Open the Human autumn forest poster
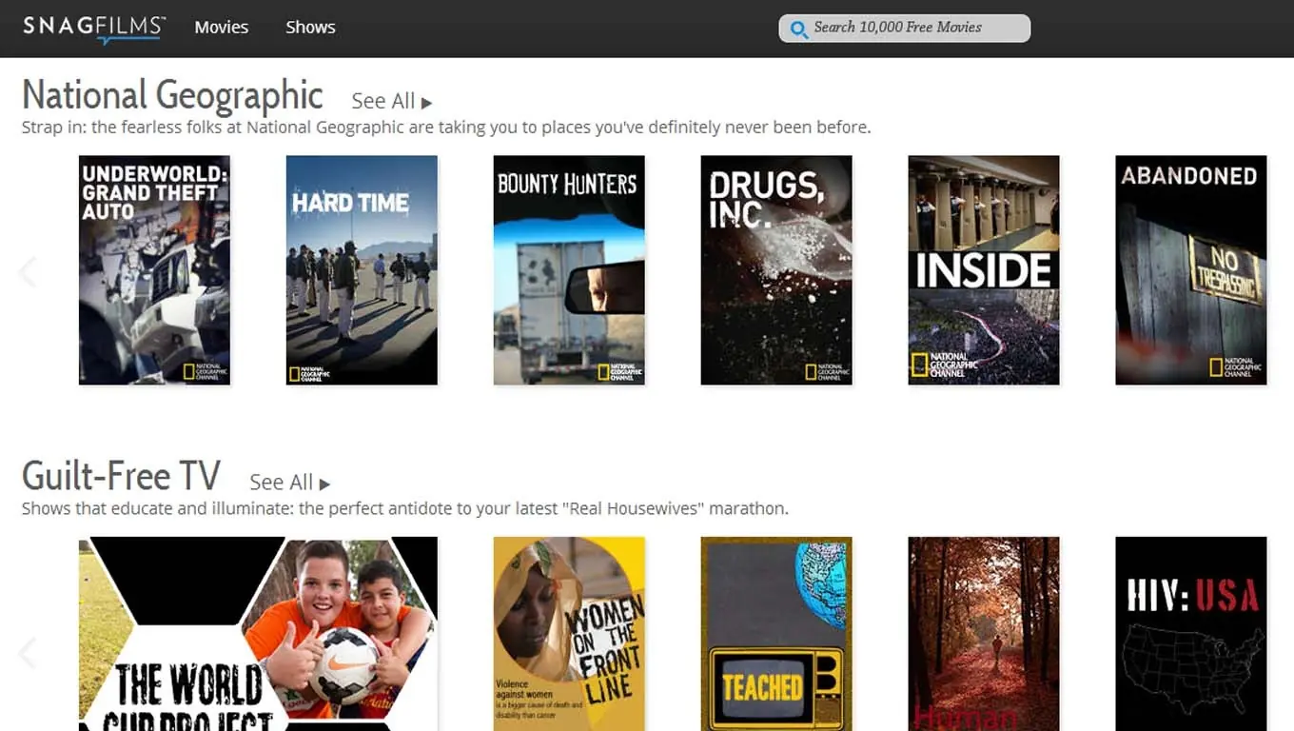This screenshot has height=731, width=1294. click(x=984, y=634)
